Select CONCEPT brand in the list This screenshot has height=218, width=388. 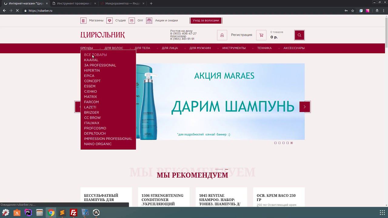(x=92, y=81)
